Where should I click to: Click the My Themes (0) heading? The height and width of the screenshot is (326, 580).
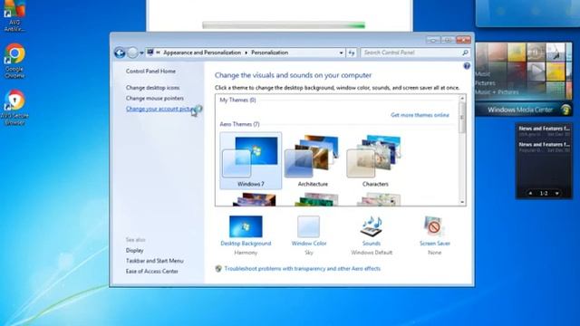pyautogui.click(x=237, y=101)
